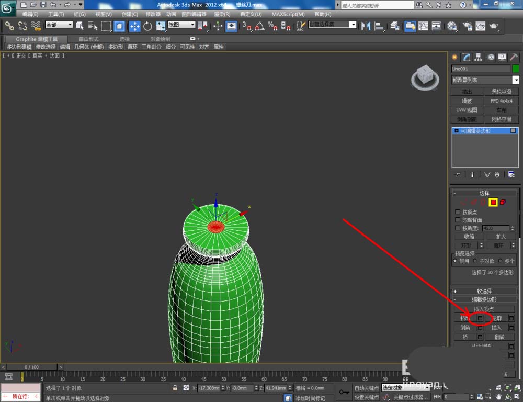This screenshot has width=523, height=402.
Task: Choose rectangular selection region tool
Action: 106,26
